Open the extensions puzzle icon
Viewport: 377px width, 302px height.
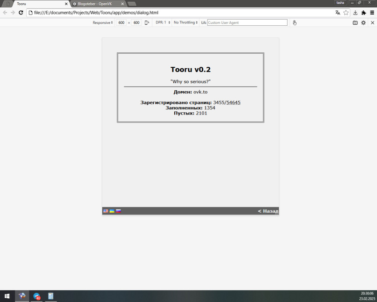click(x=364, y=13)
